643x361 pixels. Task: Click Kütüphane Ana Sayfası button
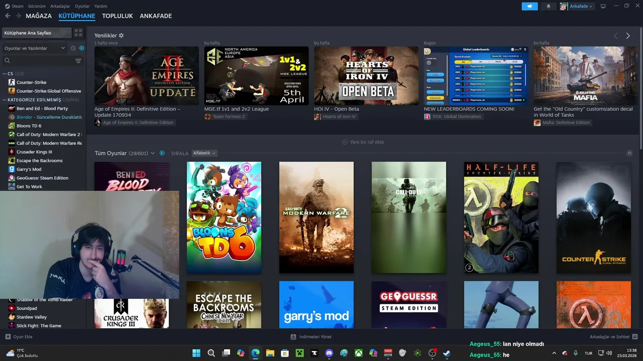[37, 33]
